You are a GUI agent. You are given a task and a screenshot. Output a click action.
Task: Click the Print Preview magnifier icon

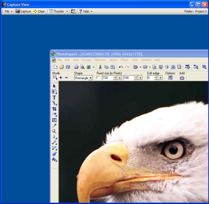click(82, 67)
